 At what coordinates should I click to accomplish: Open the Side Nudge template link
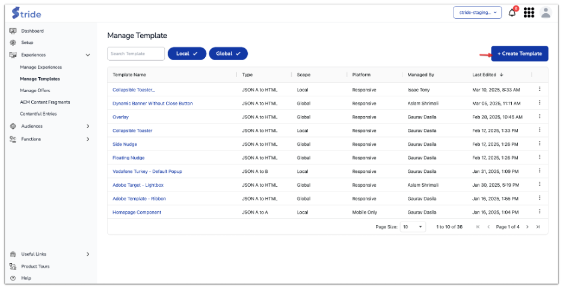(x=125, y=144)
